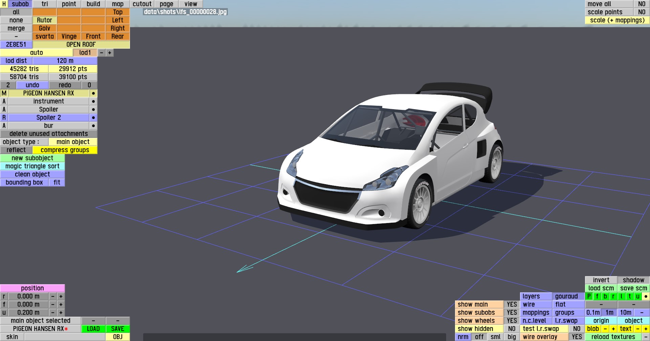Click the undo button
Image resolution: width=650 pixels, height=341 pixels.
pyautogui.click(x=32, y=85)
